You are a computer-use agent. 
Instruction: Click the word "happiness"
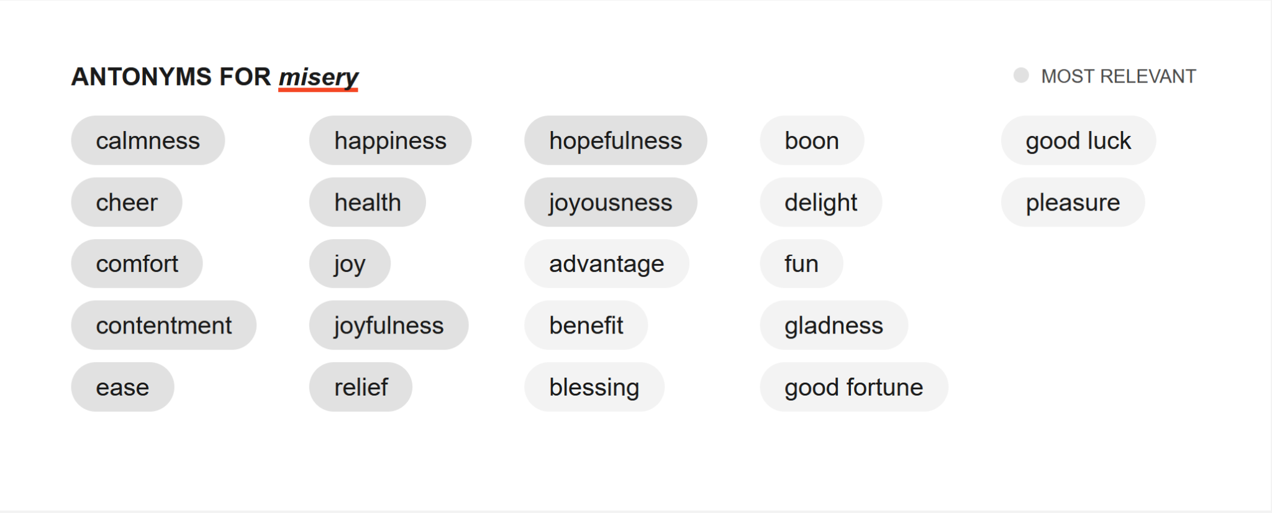pos(390,140)
